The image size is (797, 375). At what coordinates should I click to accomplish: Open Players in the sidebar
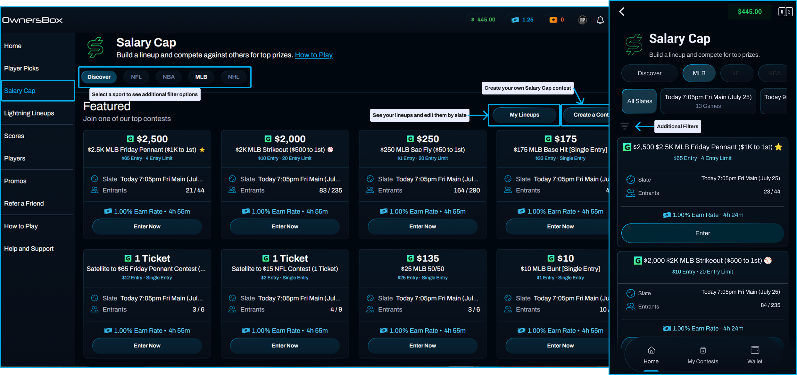(15, 158)
